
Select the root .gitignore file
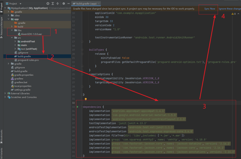coord(18,67)
